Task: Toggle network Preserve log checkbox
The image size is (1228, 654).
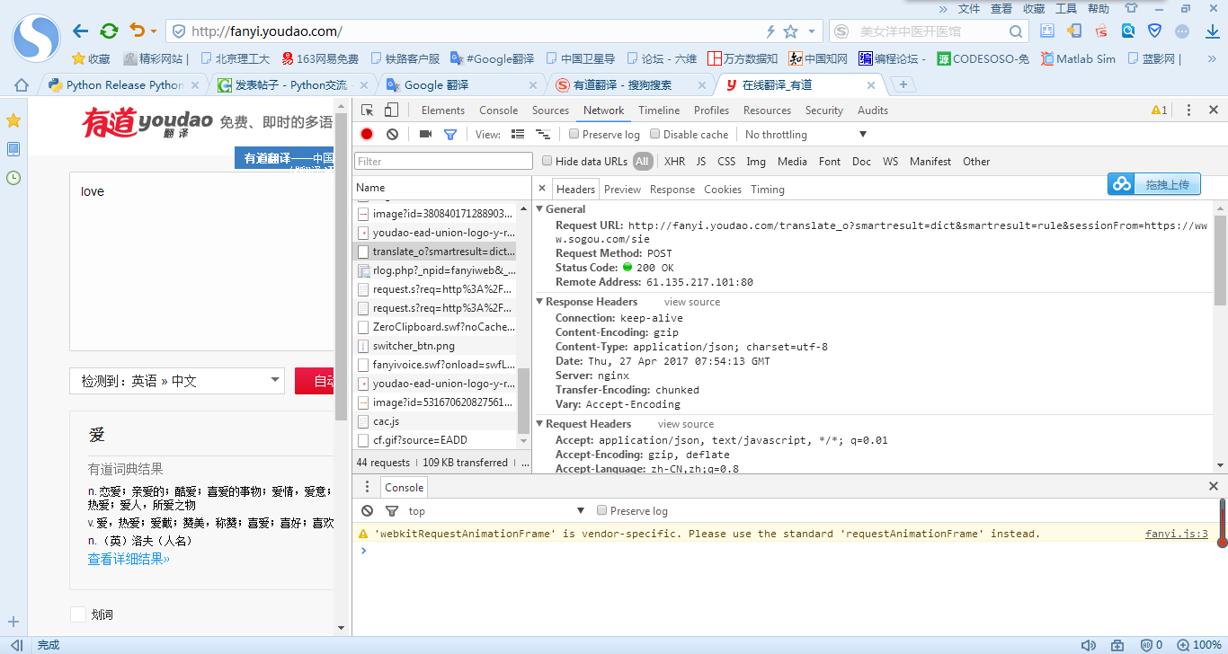Action: click(x=574, y=134)
